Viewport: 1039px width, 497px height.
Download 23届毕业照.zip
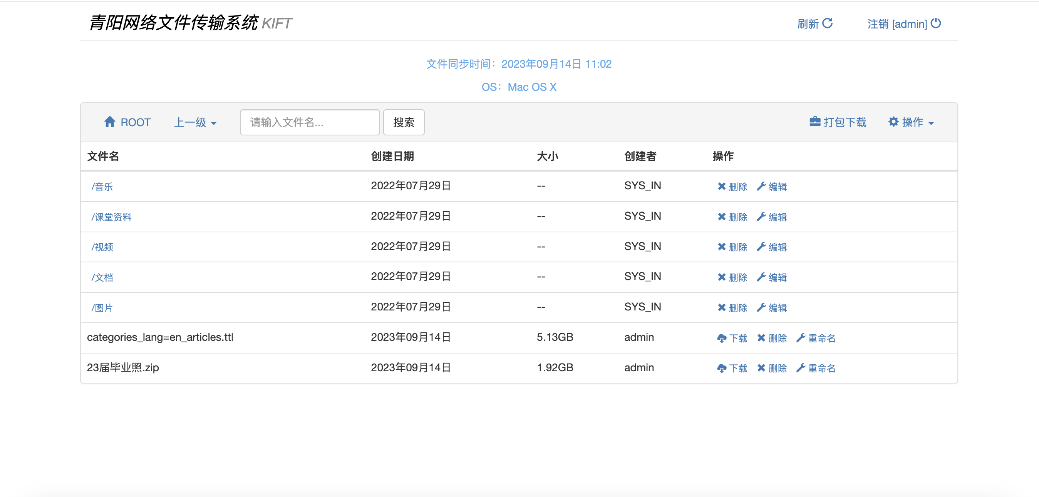pos(732,368)
